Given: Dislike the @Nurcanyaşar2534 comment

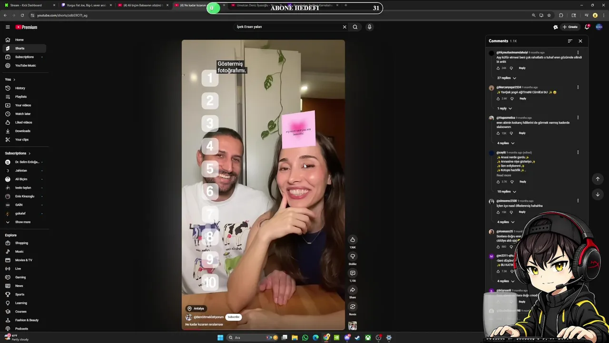Looking at the screenshot, I should click(x=512, y=99).
